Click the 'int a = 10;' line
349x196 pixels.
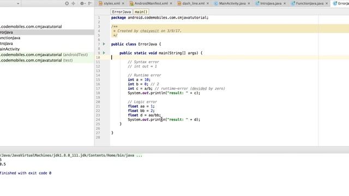(x=139, y=79)
